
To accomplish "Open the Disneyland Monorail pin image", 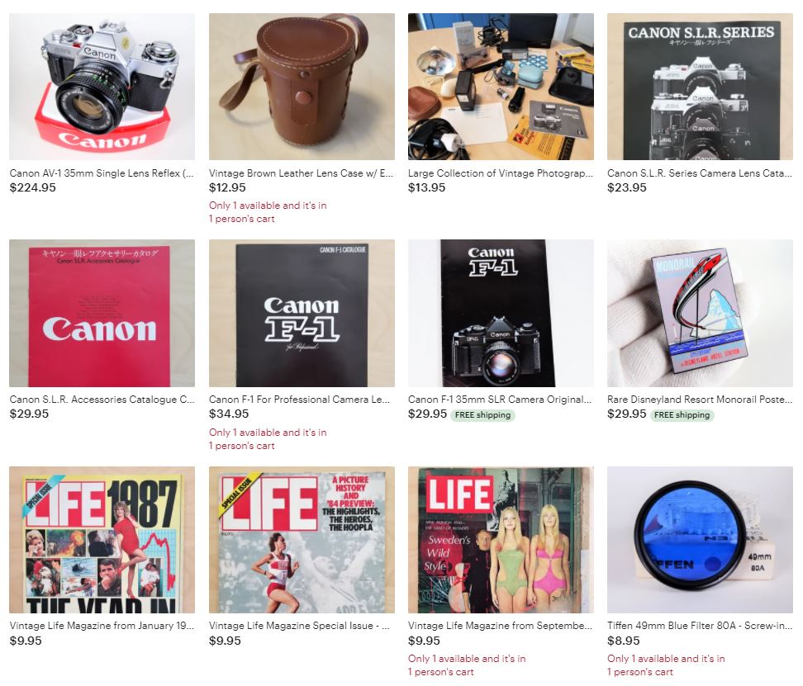I will coord(700,313).
